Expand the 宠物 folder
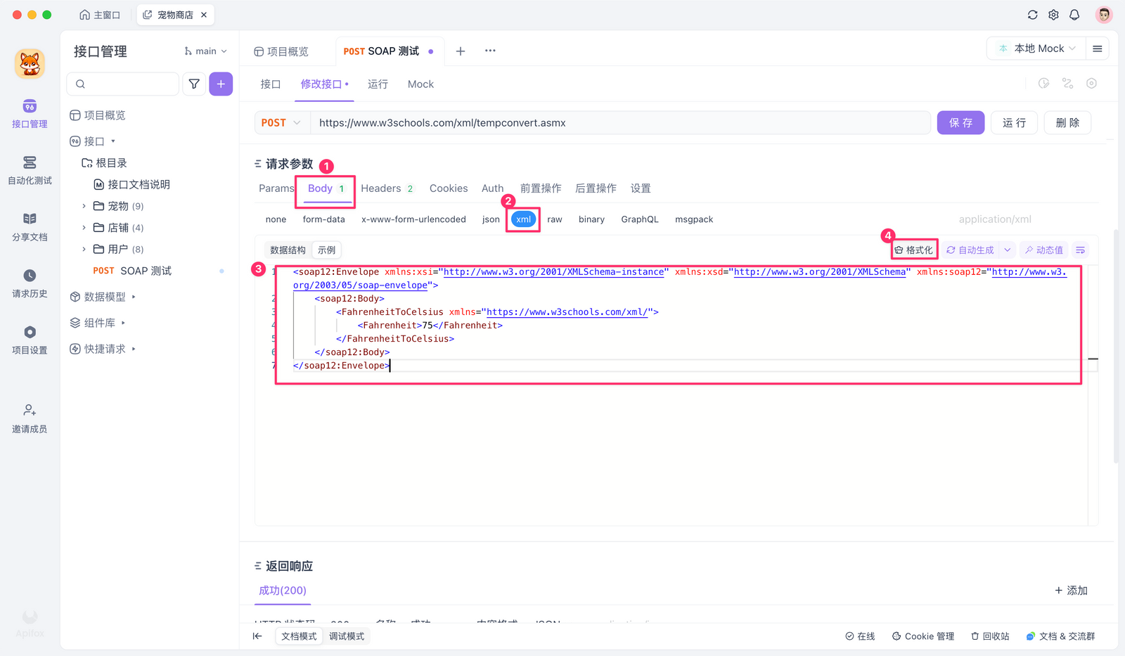 click(x=84, y=206)
